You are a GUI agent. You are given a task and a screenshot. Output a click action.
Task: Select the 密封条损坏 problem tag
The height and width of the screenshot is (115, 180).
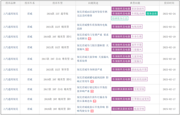(x=138, y=9)
